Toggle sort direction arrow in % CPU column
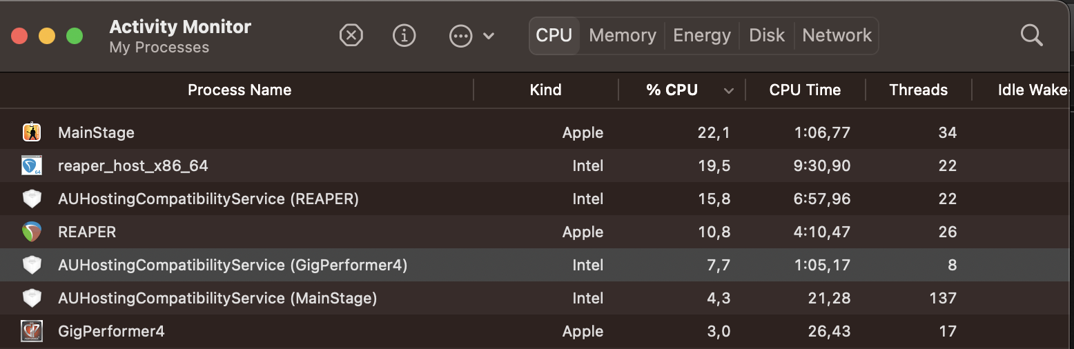 (728, 90)
